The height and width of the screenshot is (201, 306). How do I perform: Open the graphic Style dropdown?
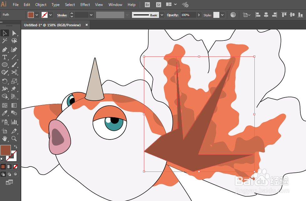click(222, 15)
